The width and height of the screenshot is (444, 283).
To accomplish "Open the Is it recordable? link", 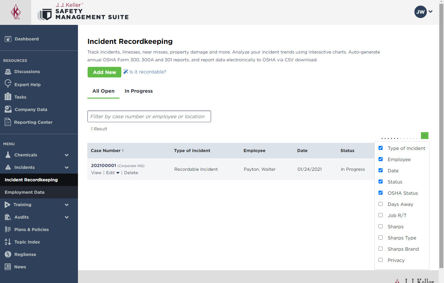I will [148, 72].
